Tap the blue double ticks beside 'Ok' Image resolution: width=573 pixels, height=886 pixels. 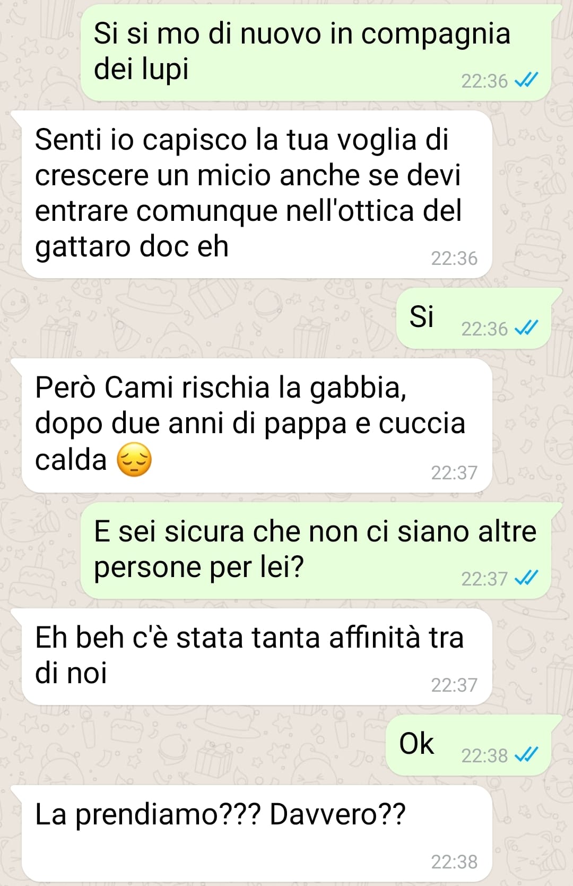click(527, 755)
